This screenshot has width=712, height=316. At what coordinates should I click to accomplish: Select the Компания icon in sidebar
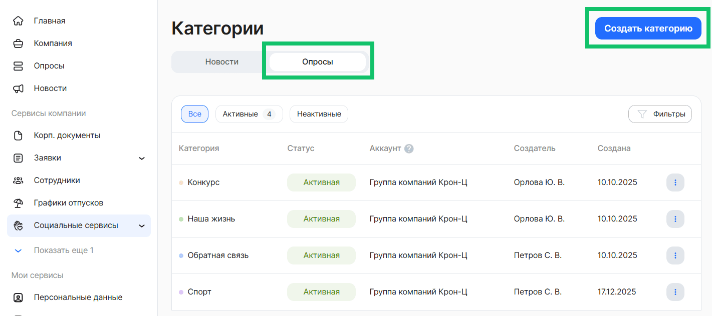[19, 43]
